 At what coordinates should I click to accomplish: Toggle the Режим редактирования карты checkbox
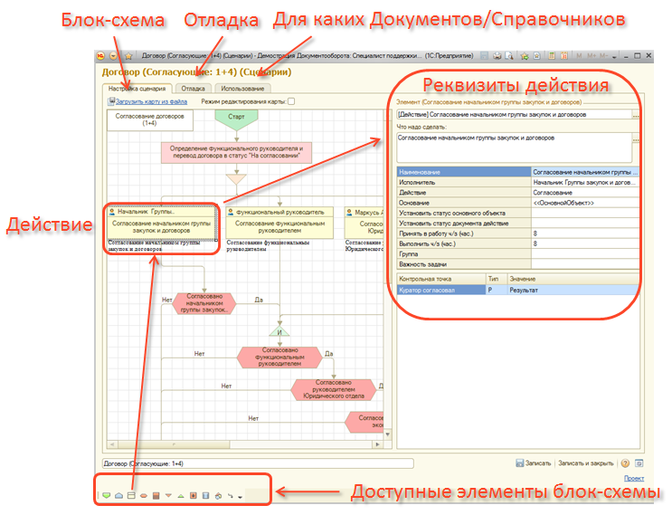[290, 101]
